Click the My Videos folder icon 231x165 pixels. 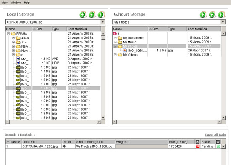tap(120, 55)
